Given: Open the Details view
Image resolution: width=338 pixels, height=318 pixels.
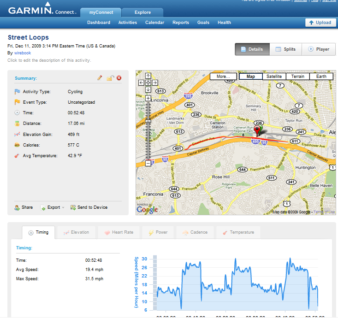Looking at the screenshot, I should pyautogui.click(x=252, y=49).
